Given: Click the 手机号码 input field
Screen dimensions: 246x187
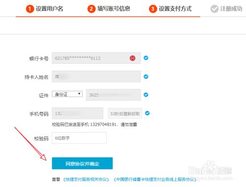Looking at the screenshot, I should click(x=78, y=113).
